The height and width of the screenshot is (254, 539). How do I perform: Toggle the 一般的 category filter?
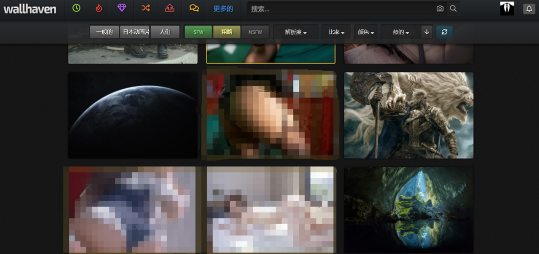(104, 32)
